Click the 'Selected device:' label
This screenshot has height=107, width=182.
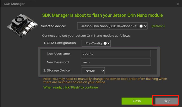tap(53, 26)
